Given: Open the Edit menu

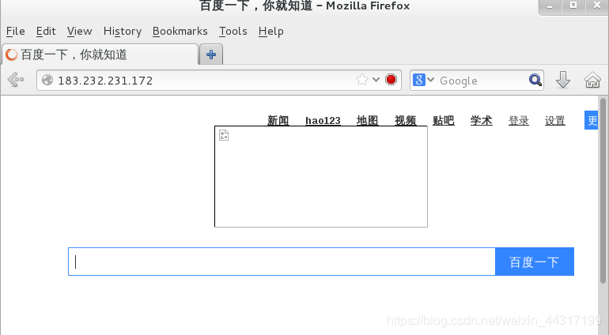Looking at the screenshot, I should point(46,31).
